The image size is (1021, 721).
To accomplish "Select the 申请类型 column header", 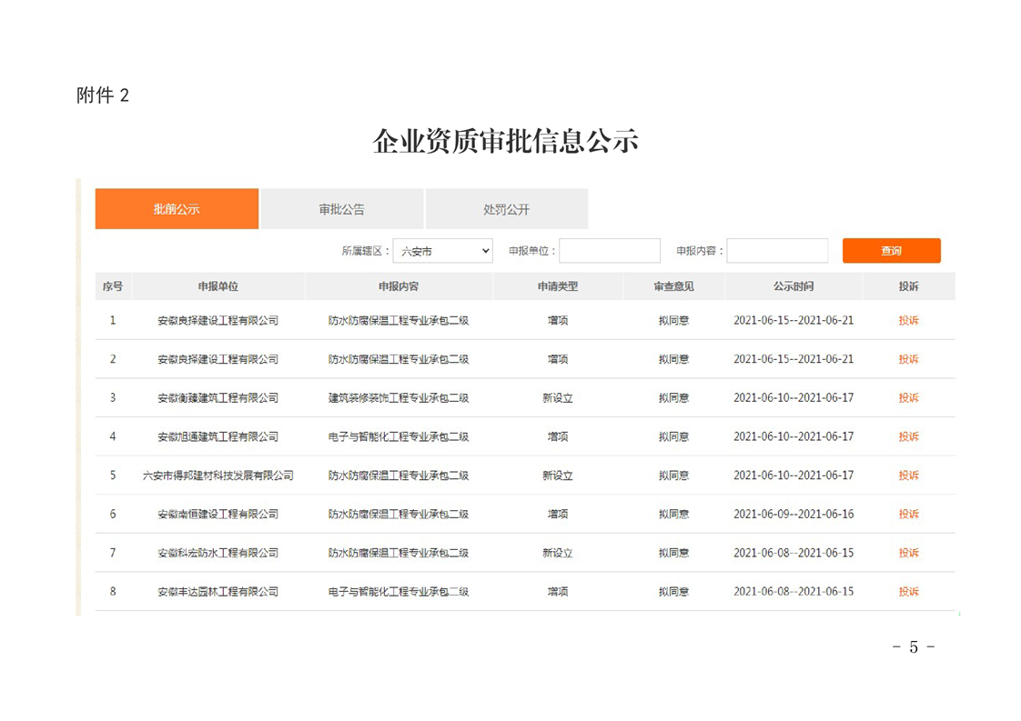I will pos(557,286).
